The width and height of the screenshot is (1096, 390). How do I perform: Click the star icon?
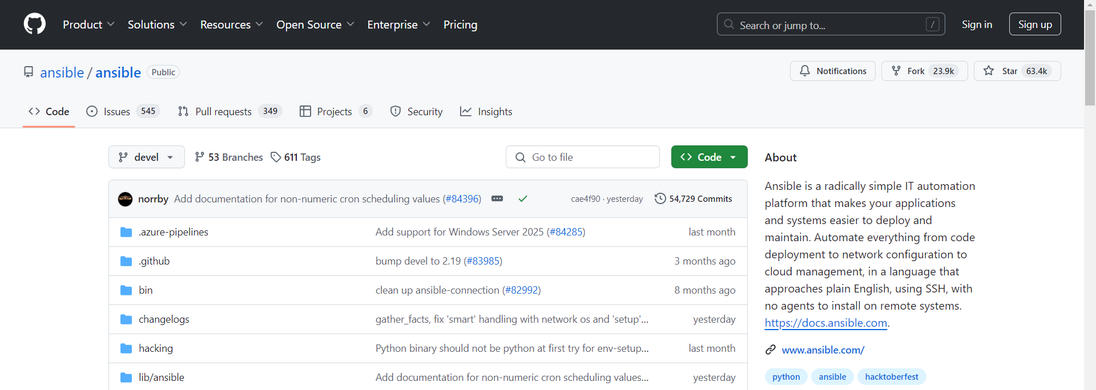(989, 71)
